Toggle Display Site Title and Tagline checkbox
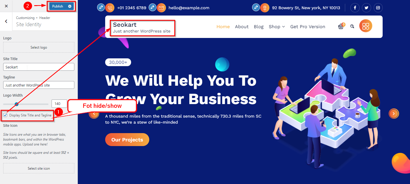Viewport: 410px width, 184px height. pyautogui.click(x=5, y=115)
